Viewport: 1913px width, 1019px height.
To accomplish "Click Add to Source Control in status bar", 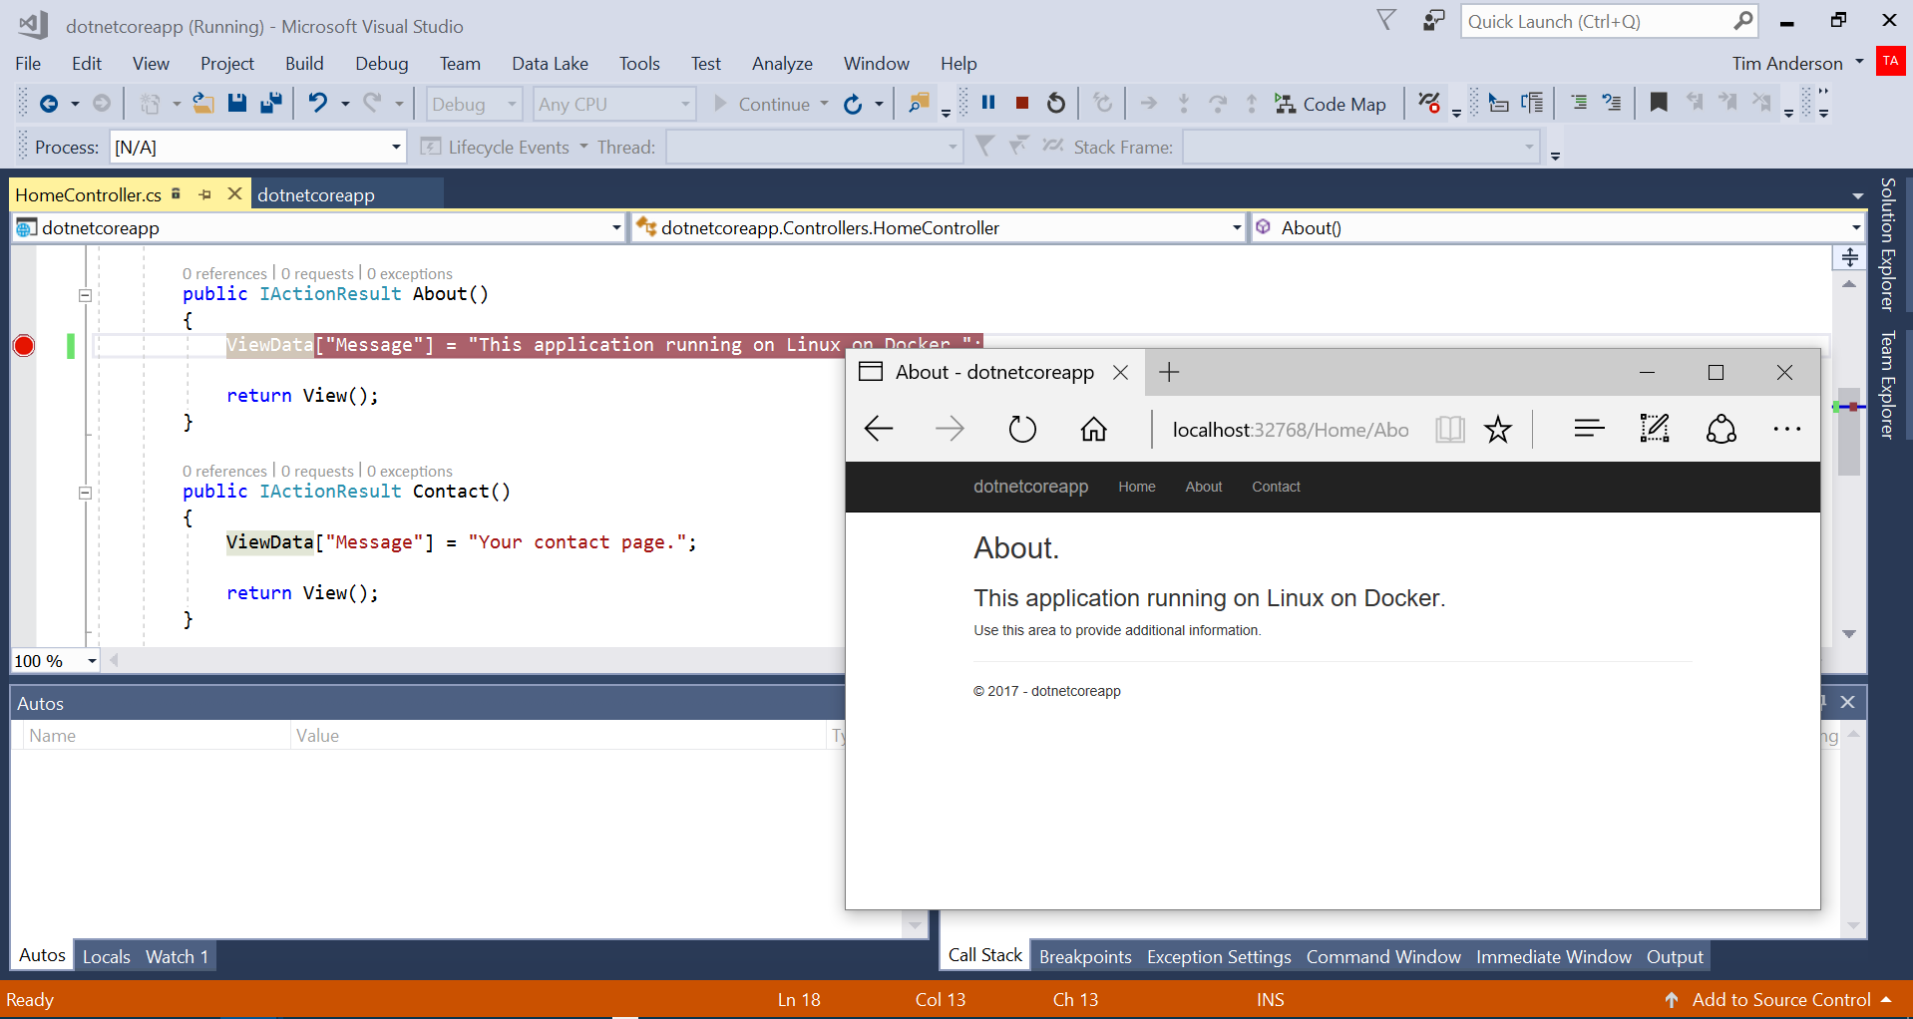I will click(x=1779, y=999).
